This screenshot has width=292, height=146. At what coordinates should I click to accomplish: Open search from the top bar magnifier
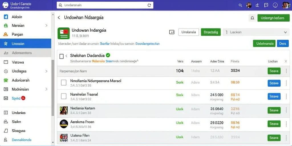[240, 5]
